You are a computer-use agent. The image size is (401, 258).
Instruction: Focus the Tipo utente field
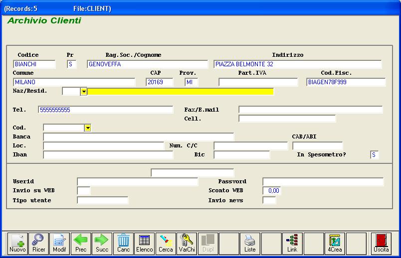[x=103, y=200]
